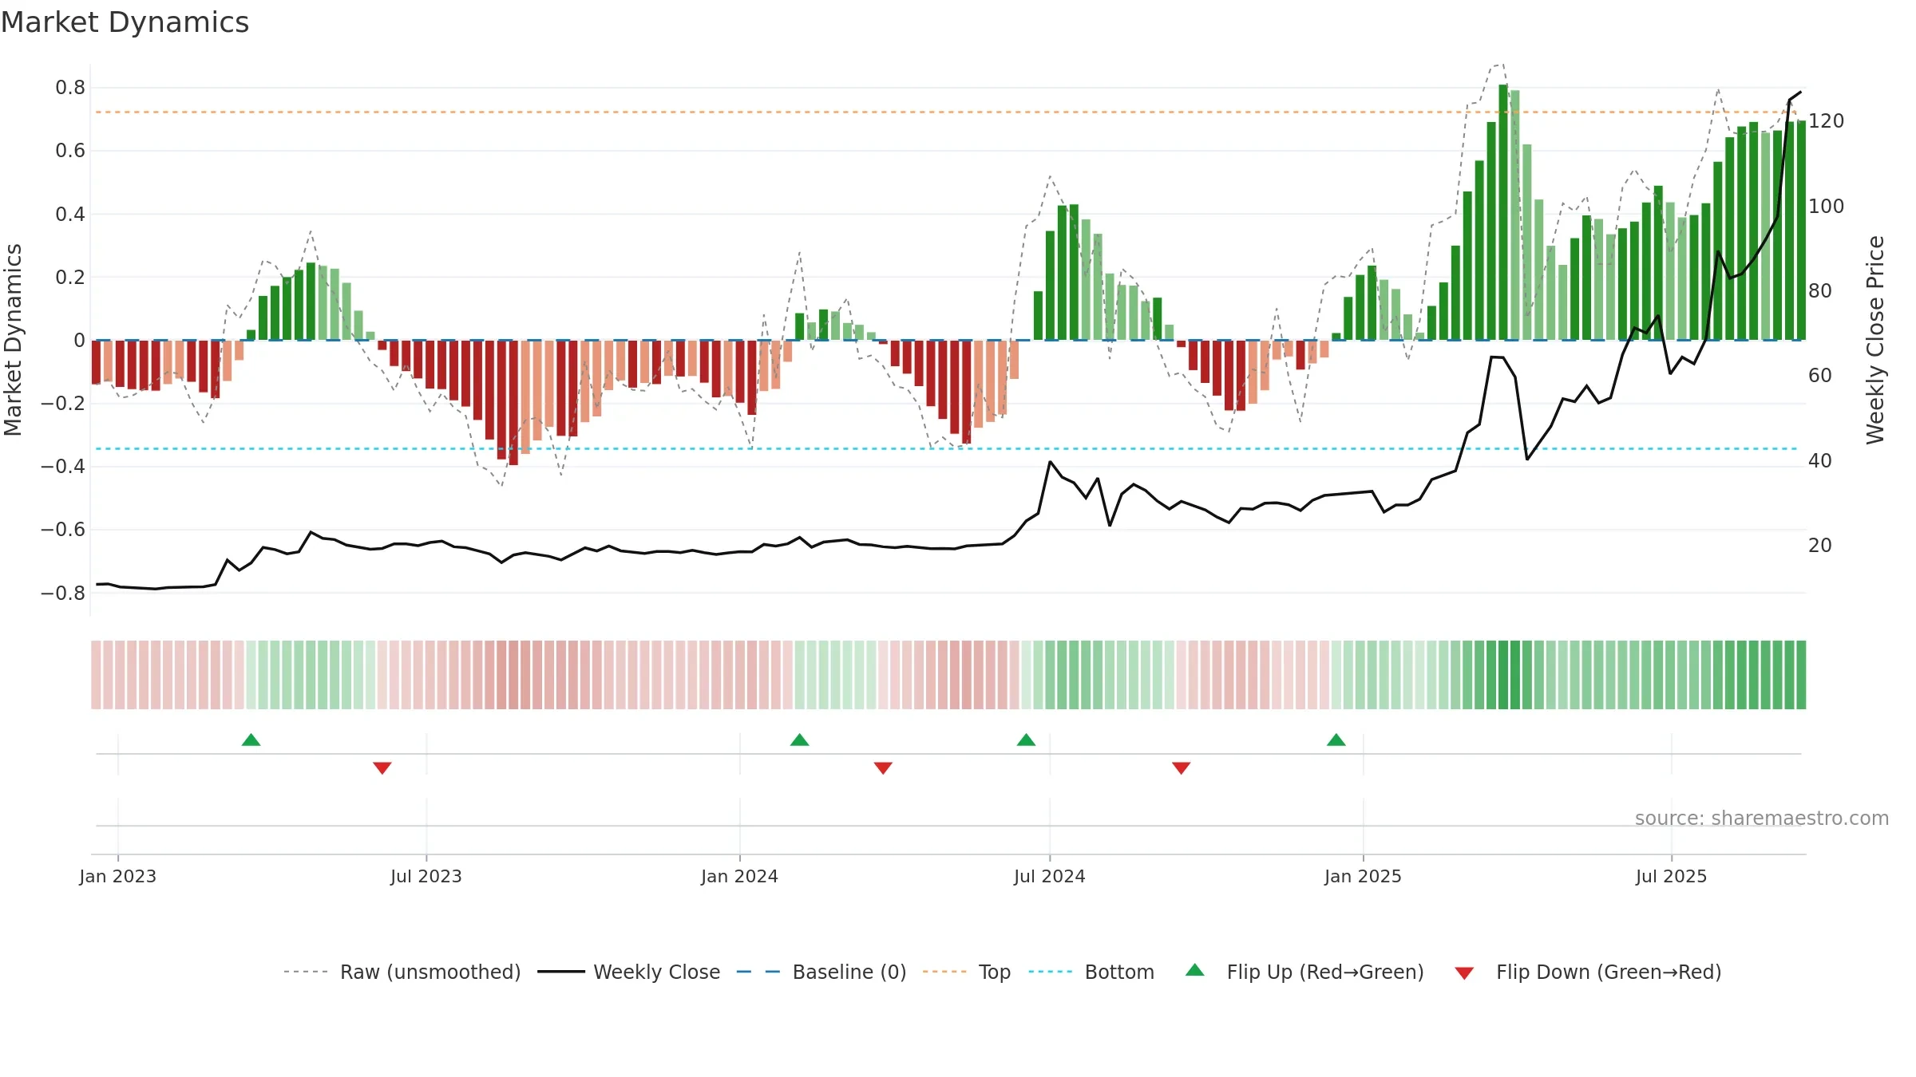Viewport: 1916px width, 1077px height.
Task: Click the Jul 2024 axis label
Action: point(1050,876)
